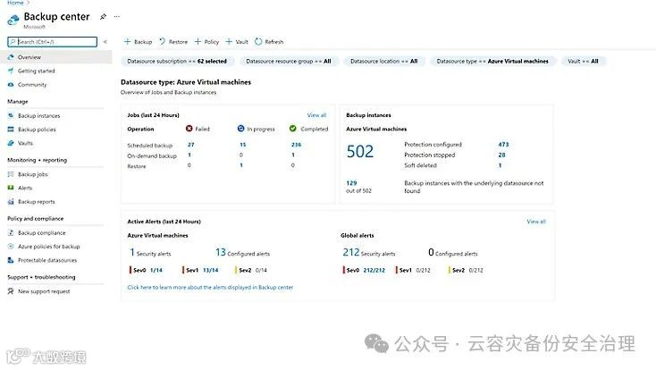This screenshot has width=656, height=370.
Task: Click Global Sev2 0/212 alerts
Action: pyautogui.click(x=466, y=271)
